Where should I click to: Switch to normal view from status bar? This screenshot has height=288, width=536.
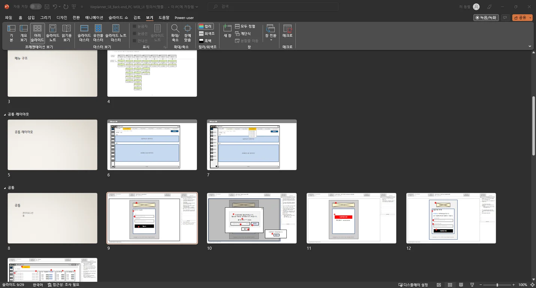click(x=439, y=285)
